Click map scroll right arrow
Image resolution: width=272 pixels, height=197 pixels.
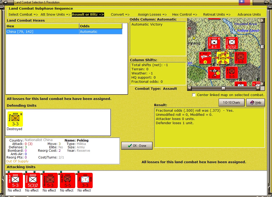(x=258, y=88)
